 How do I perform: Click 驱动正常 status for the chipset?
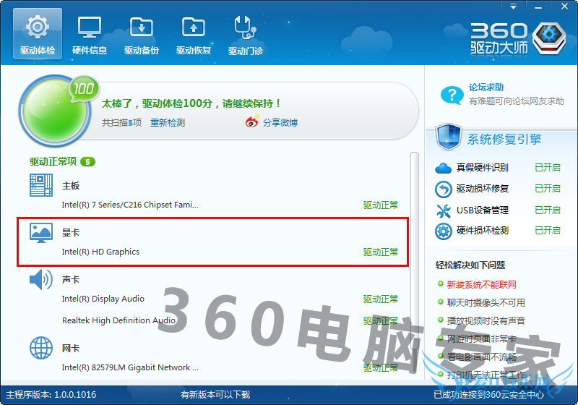tap(381, 205)
